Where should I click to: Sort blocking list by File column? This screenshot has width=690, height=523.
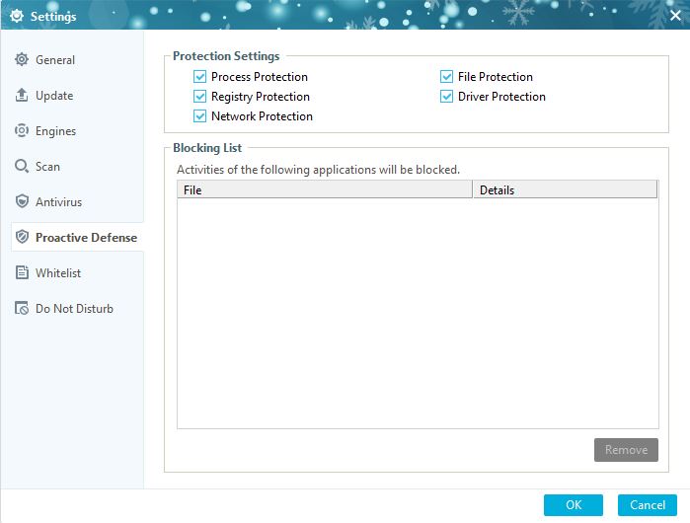click(325, 190)
